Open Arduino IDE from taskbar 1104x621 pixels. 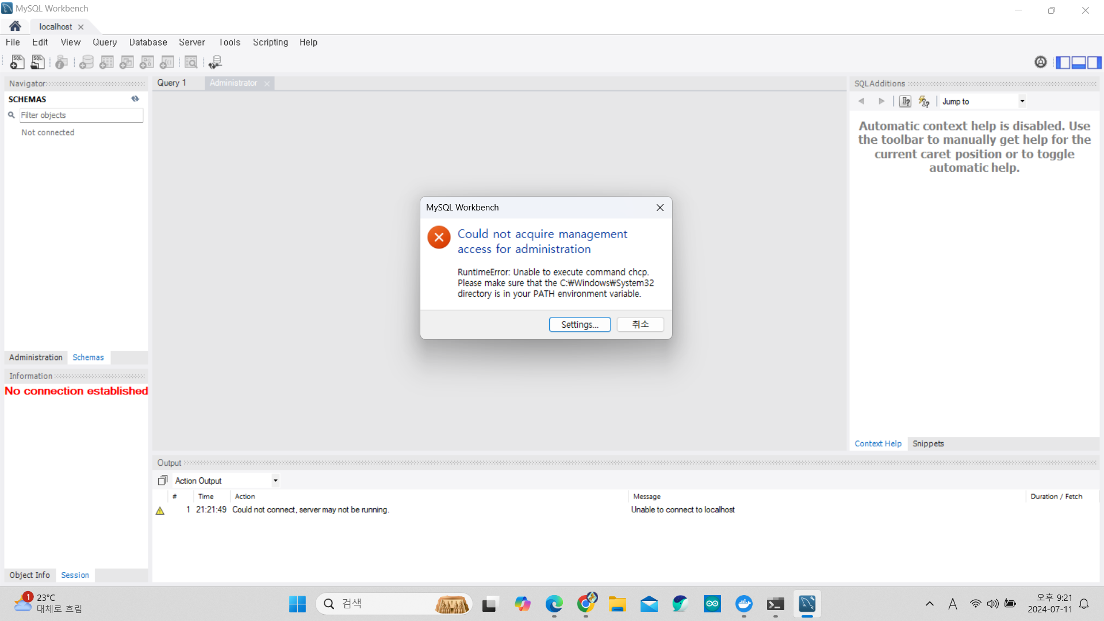point(712,604)
